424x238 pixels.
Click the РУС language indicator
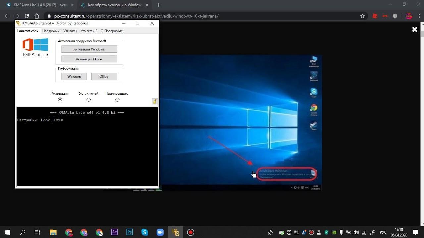(x=383, y=232)
